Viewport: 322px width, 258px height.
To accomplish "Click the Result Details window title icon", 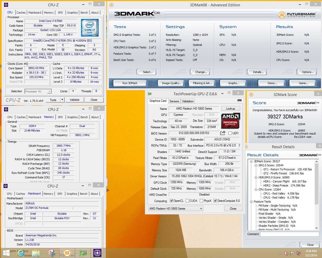I will 247,147.
